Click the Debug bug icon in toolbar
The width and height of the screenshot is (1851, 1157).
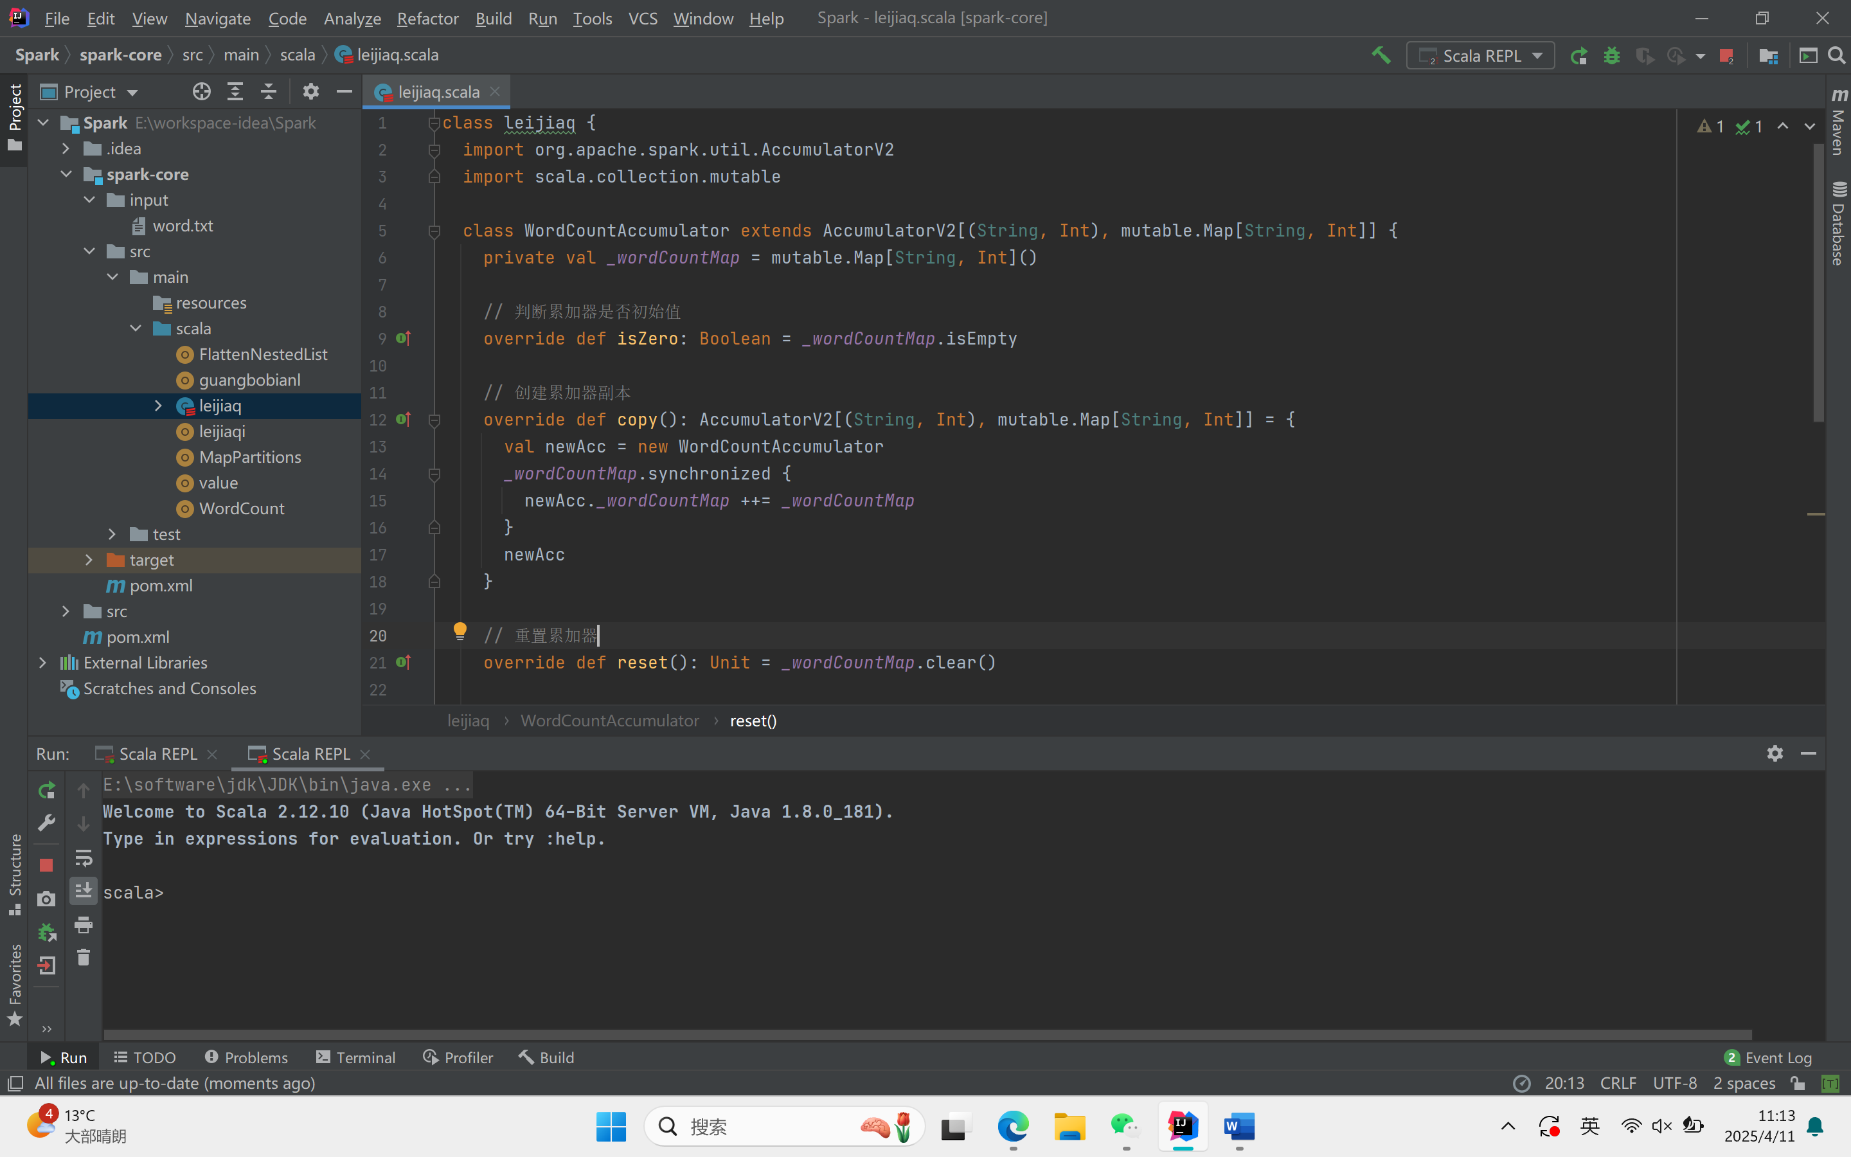(1612, 56)
